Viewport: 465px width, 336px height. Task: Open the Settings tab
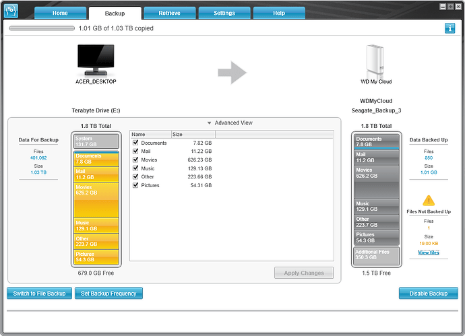(x=224, y=13)
